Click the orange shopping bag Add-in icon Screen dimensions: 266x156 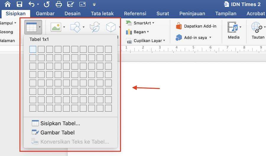point(179,26)
